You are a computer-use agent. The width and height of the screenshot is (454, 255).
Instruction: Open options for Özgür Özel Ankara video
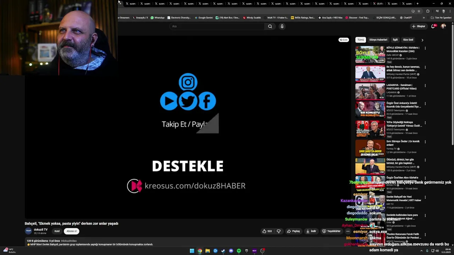tap(425, 104)
